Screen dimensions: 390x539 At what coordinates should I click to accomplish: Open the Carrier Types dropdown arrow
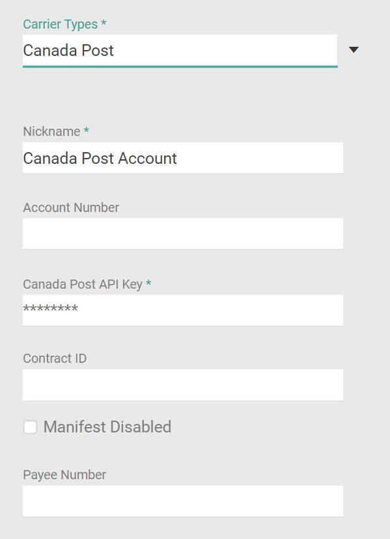tap(353, 50)
